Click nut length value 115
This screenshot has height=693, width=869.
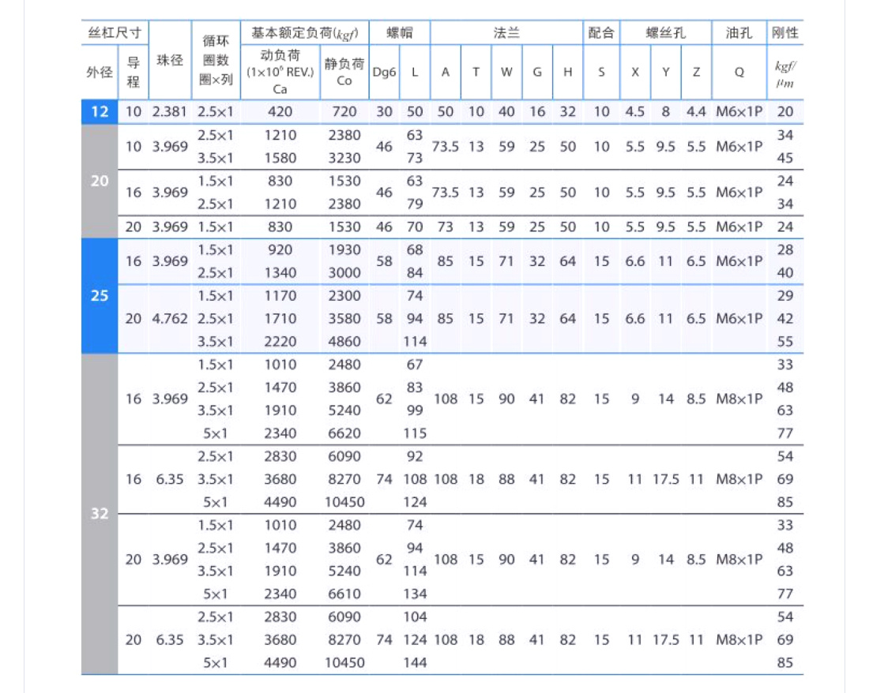click(x=415, y=433)
